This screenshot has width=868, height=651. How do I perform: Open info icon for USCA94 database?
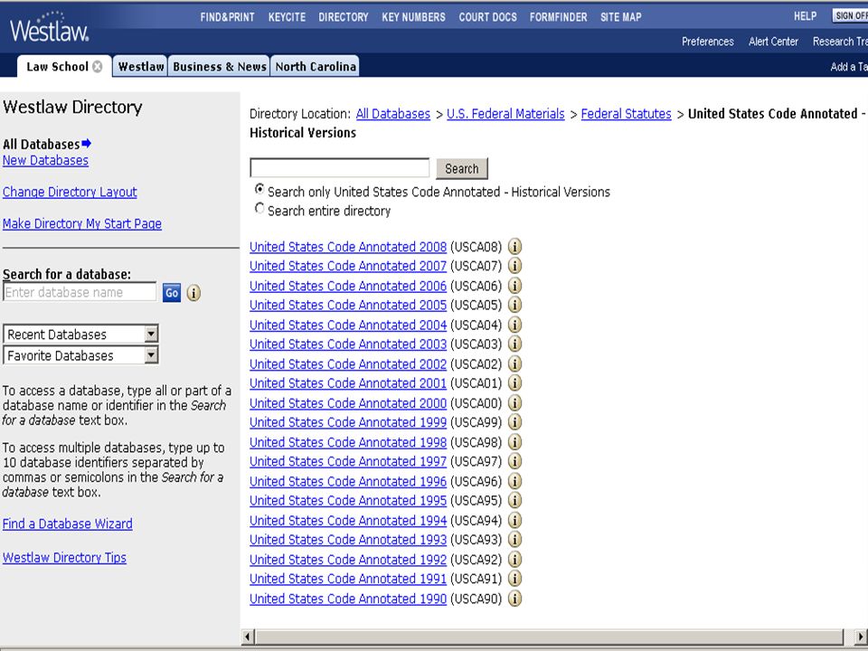[x=514, y=521]
